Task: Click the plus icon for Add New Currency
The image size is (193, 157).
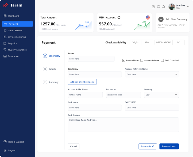Action: 161,19
